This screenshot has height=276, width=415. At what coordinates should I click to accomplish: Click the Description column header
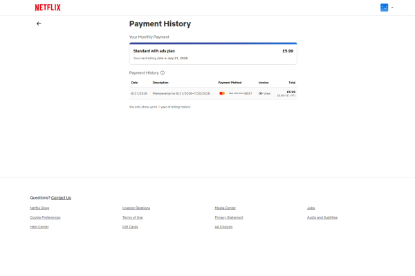point(160,83)
